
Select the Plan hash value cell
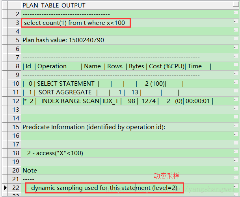(63, 40)
